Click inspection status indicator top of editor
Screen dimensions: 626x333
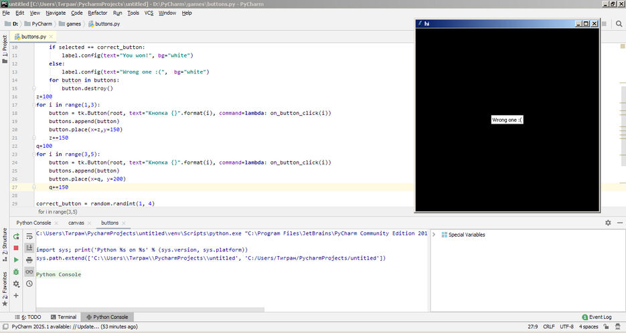623,47
